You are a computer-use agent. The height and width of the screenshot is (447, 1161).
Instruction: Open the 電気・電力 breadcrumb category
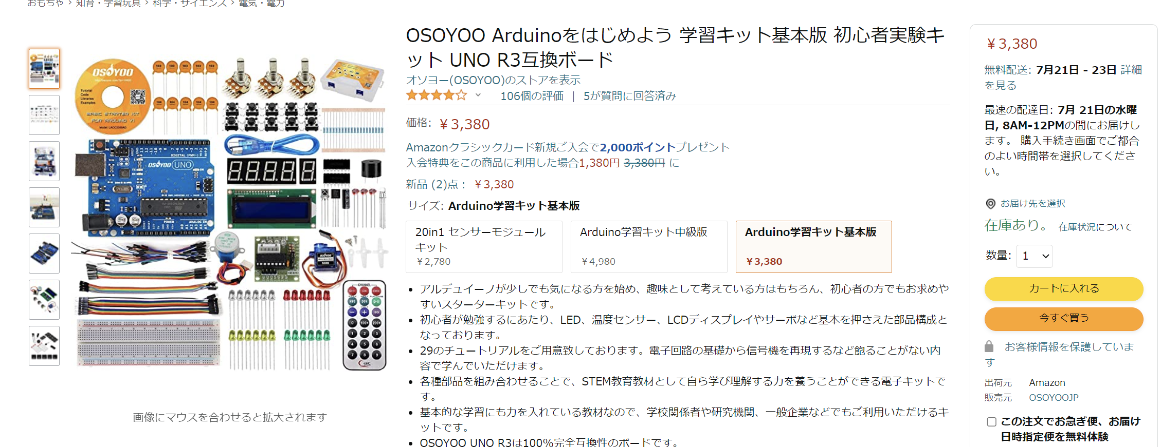(261, 3)
